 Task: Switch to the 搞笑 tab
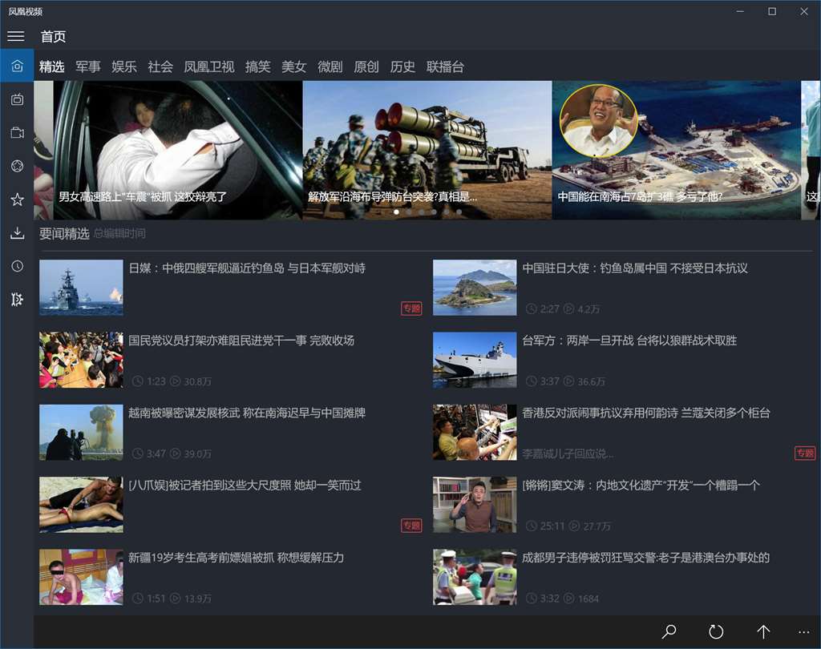point(257,67)
